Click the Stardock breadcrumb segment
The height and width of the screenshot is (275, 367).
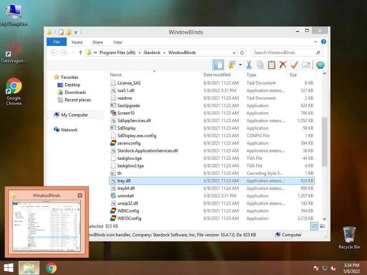click(152, 53)
